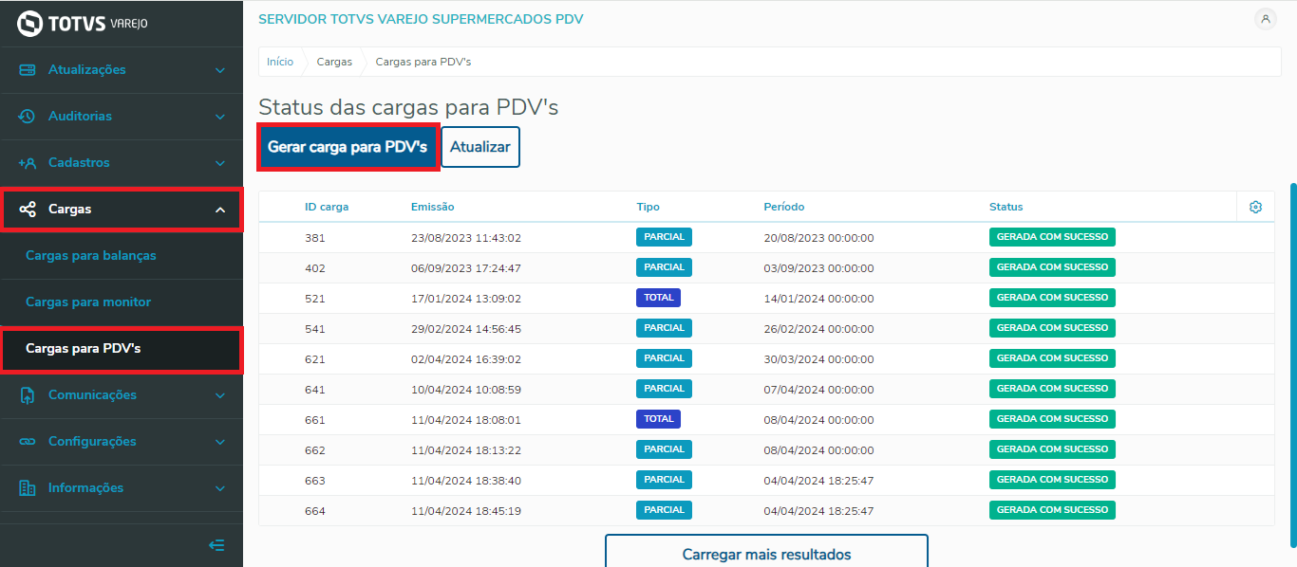1297x567 pixels.
Task: Select Cargas para PDV's submenu item
Action: tap(122, 349)
